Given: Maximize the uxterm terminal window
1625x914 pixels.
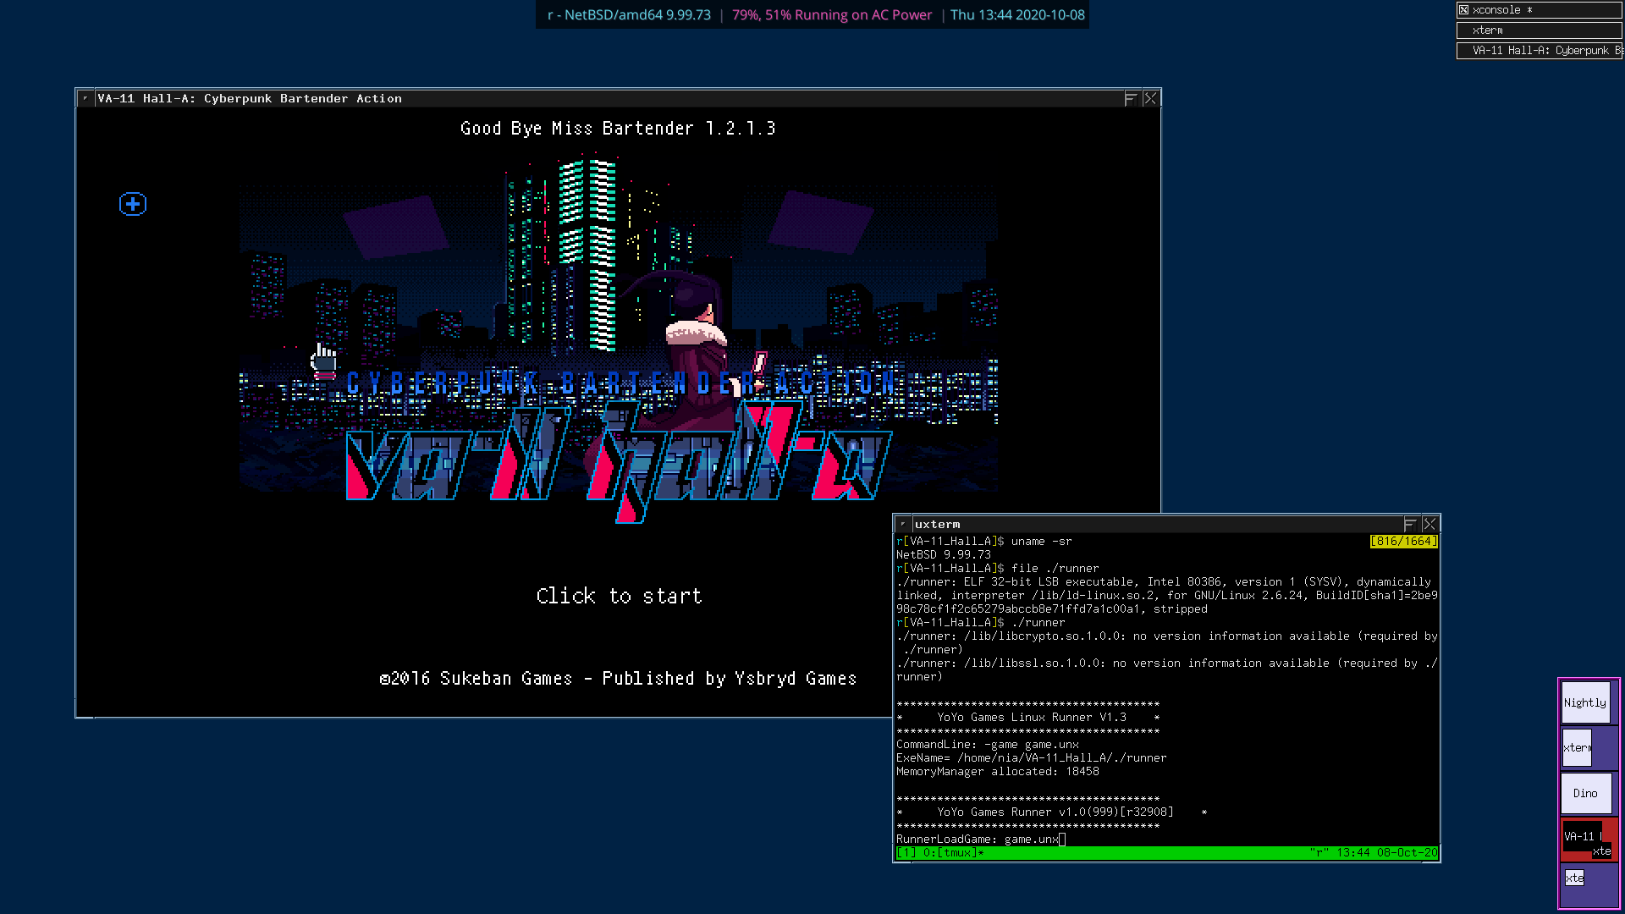Looking at the screenshot, I should [1409, 524].
